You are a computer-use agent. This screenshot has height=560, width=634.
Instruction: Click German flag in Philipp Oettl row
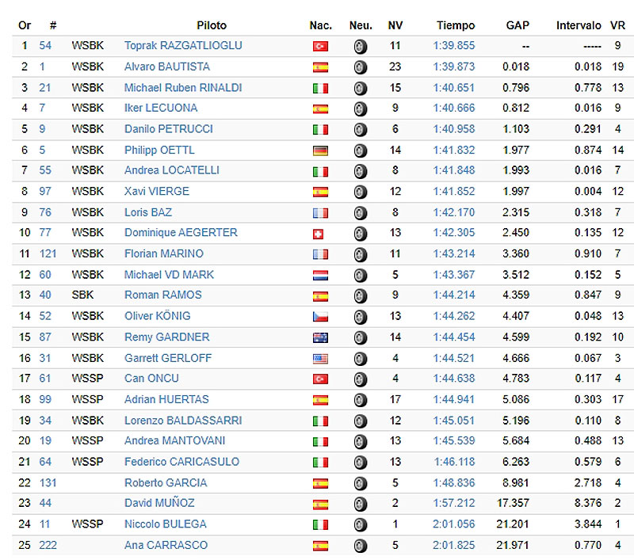[x=320, y=151]
